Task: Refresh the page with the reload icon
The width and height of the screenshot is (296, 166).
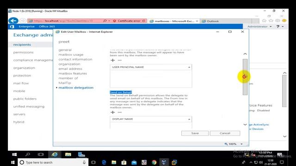Action: [x=144, y=21]
